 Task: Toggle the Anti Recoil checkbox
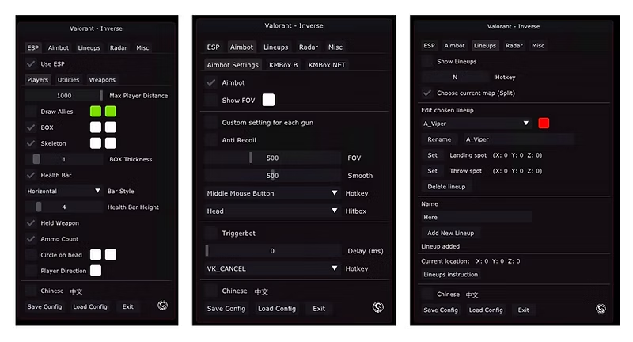210,139
